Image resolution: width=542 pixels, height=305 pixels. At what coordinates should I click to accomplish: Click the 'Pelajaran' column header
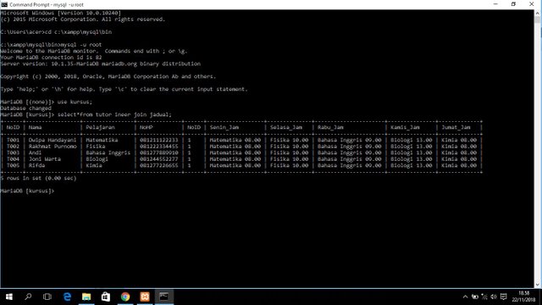click(x=100, y=127)
